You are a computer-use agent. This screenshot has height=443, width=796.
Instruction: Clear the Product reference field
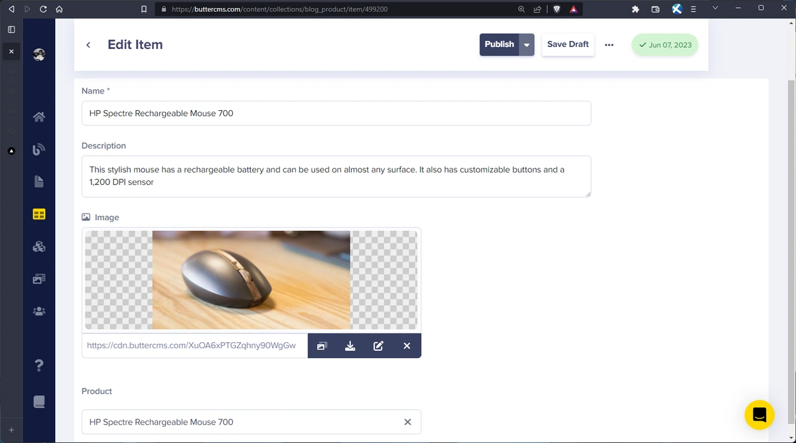point(407,422)
